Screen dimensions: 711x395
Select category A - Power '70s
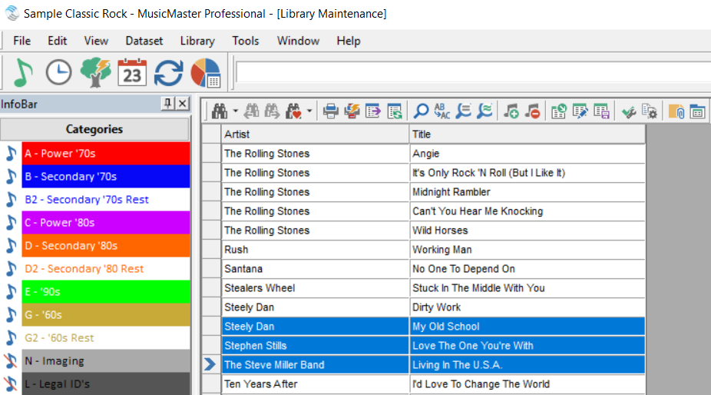click(x=106, y=154)
